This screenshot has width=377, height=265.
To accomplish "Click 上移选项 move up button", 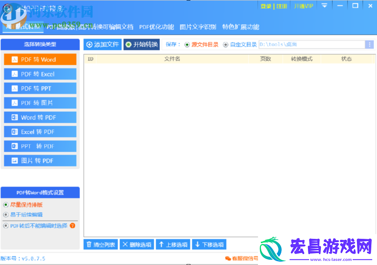I will pos(173,245).
